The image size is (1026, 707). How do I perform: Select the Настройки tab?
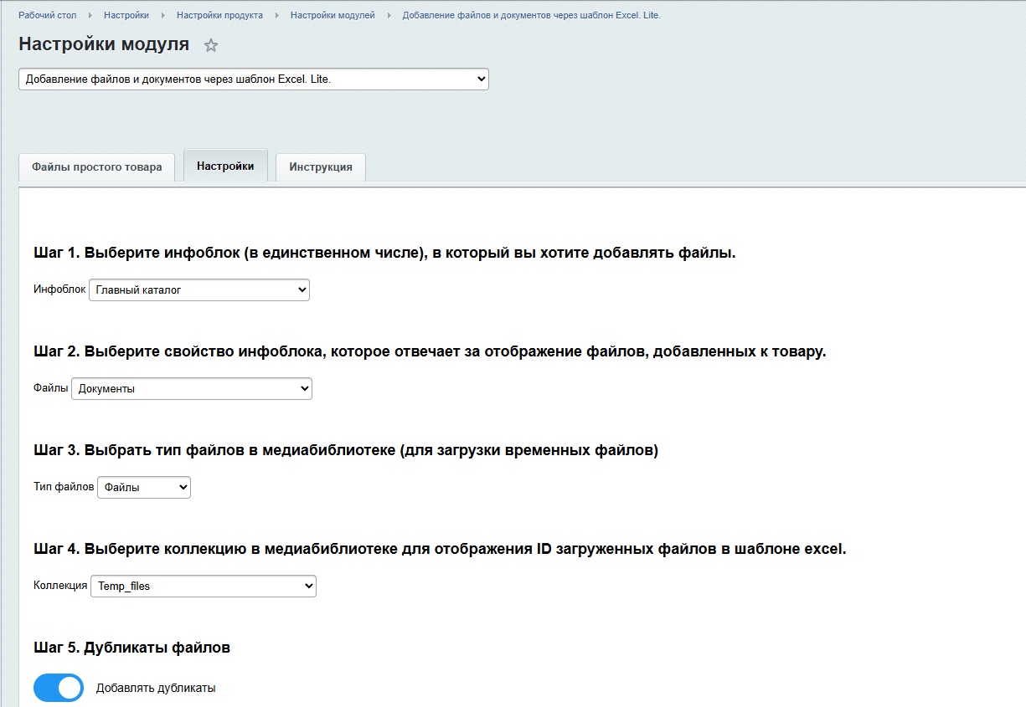pos(225,166)
